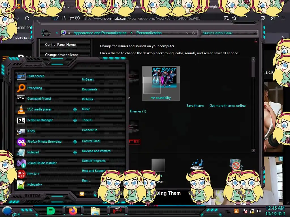Start the Dev-C++ program
290x217 pixels.
[x=28, y=174]
